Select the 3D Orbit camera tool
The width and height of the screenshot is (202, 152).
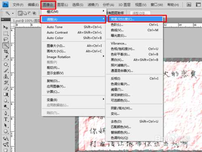[6, 144]
